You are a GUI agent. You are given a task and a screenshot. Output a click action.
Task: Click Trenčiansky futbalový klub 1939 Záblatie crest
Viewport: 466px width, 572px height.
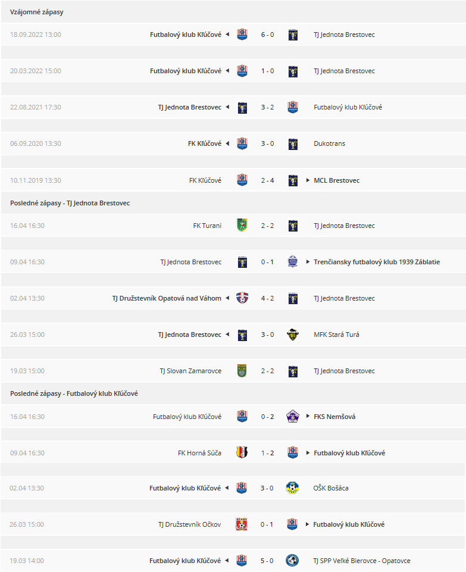click(293, 262)
